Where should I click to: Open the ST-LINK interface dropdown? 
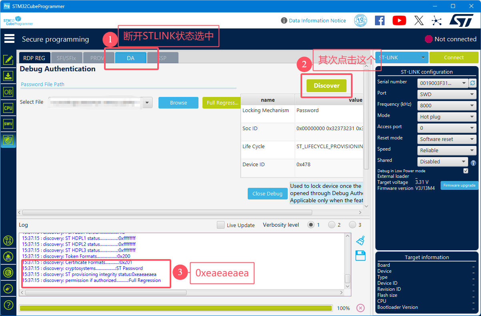pyautogui.click(x=402, y=57)
